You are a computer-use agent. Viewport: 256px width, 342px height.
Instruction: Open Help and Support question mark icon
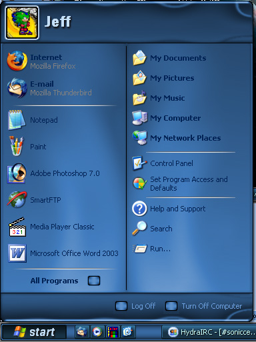click(x=139, y=209)
